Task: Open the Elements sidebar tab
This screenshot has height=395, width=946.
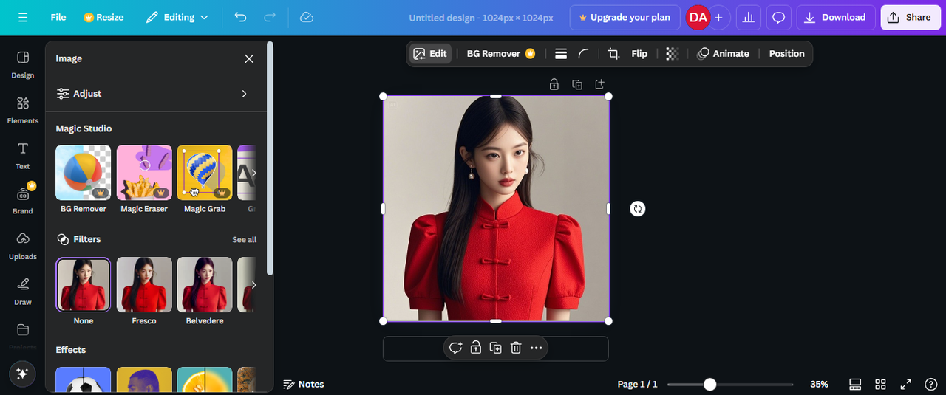Action: click(23, 110)
